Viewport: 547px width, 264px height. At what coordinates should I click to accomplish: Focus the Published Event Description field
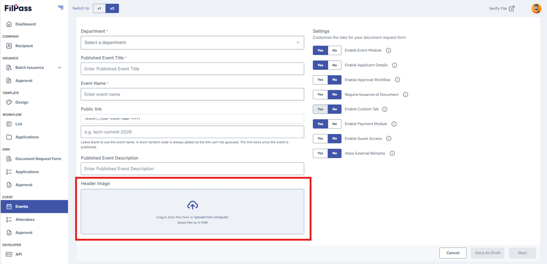pos(192,169)
